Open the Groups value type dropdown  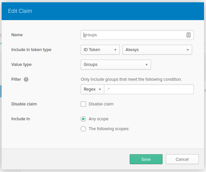pos(116,65)
